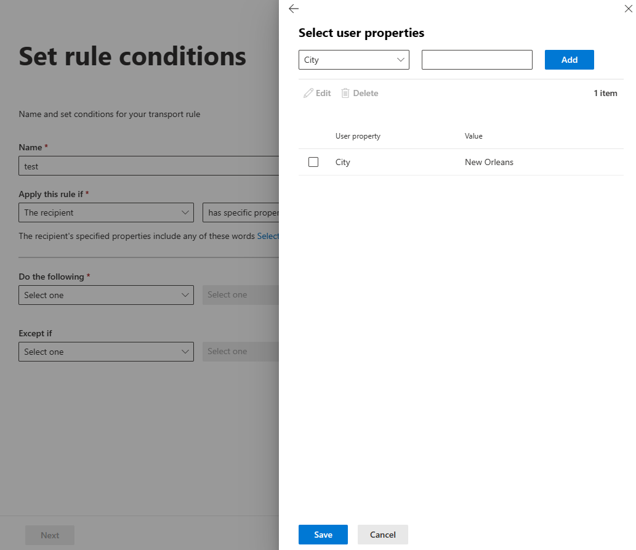Image resolution: width=636 pixels, height=550 pixels.
Task: Expand the second 'Select one' action dropdown
Action: [x=246, y=295]
